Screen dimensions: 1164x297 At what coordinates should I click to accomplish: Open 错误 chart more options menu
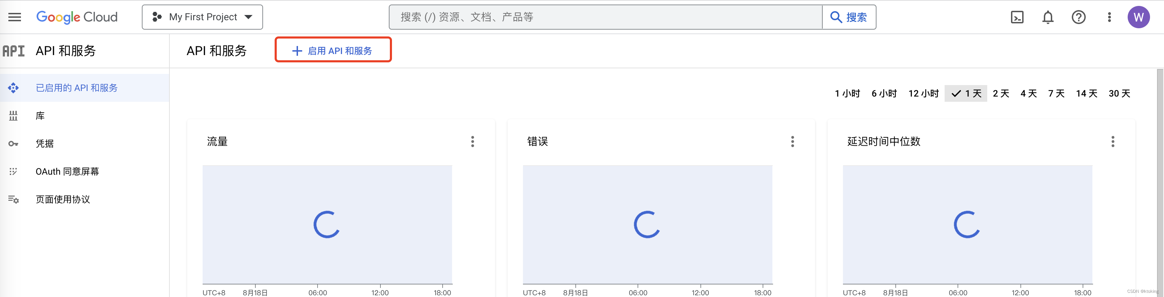793,142
